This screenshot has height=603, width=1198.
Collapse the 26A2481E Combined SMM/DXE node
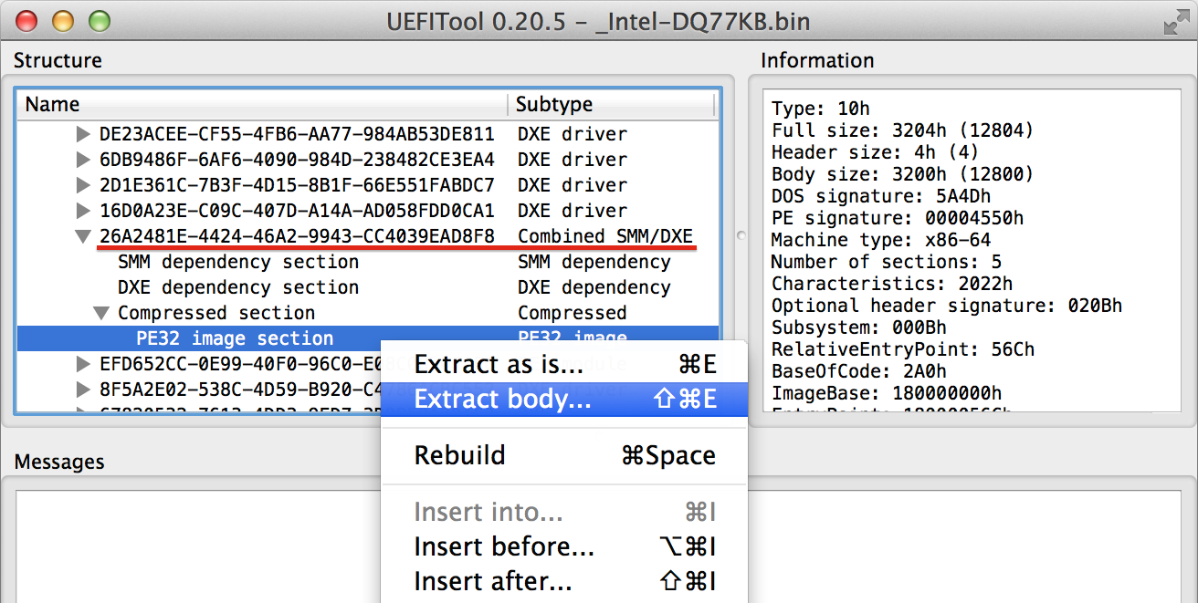point(84,236)
